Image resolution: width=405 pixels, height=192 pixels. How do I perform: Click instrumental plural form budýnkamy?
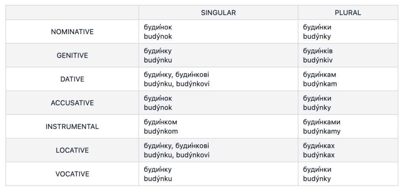click(322, 131)
